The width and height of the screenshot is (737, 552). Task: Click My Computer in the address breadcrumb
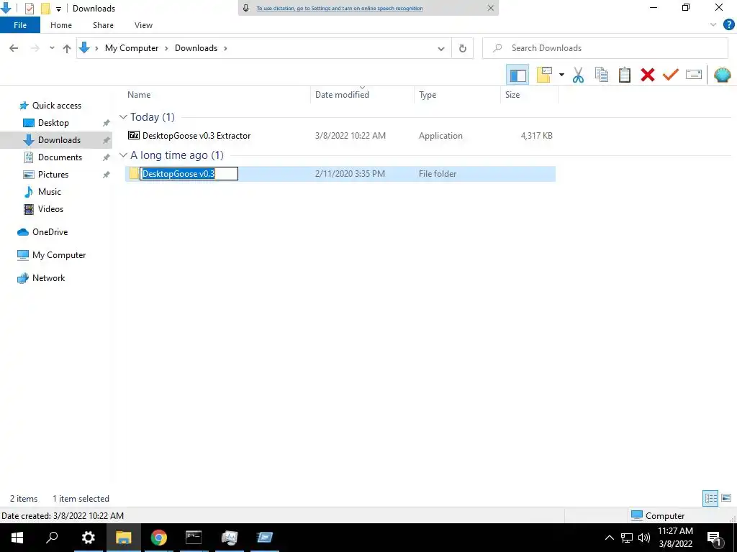(x=132, y=48)
